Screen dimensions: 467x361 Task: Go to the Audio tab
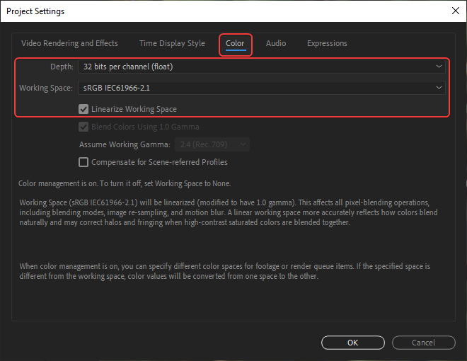pos(276,44)
